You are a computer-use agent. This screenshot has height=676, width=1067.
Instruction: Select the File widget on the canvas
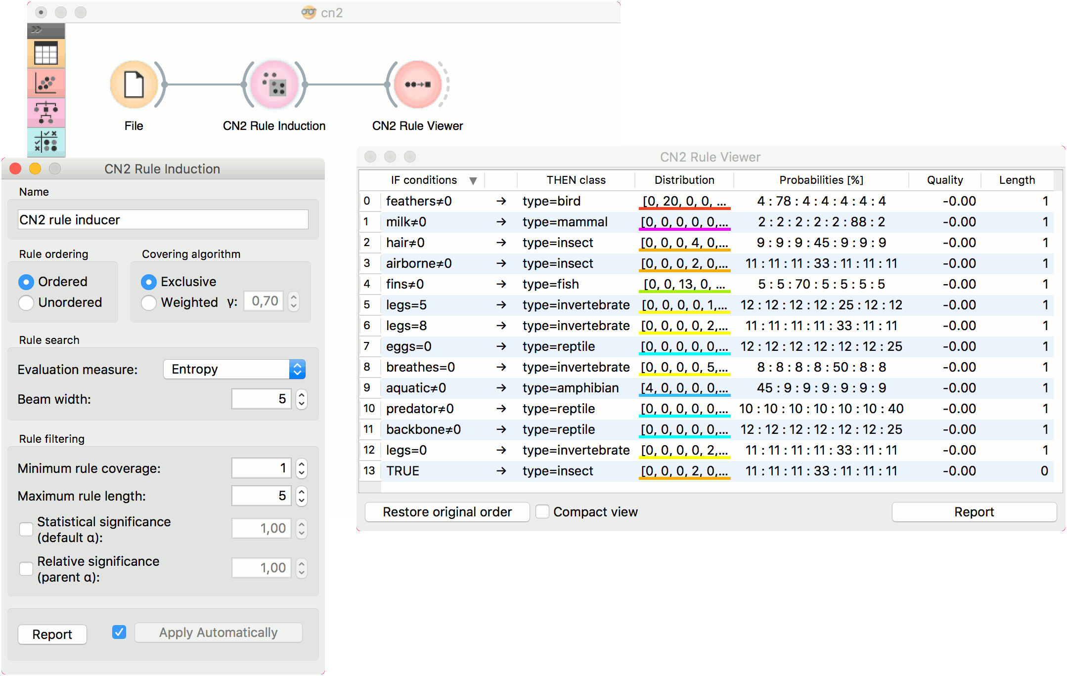[133, 84]
